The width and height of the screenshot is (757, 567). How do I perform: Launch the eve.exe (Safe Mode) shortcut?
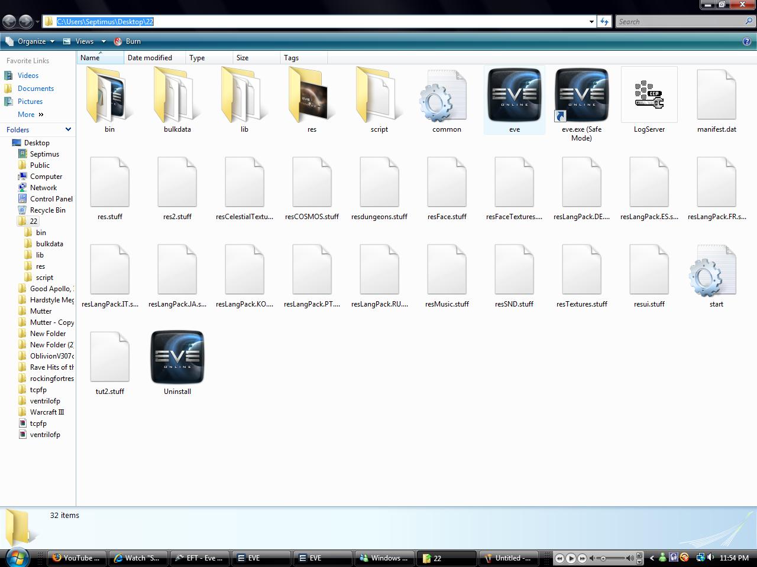pos(581,96)
